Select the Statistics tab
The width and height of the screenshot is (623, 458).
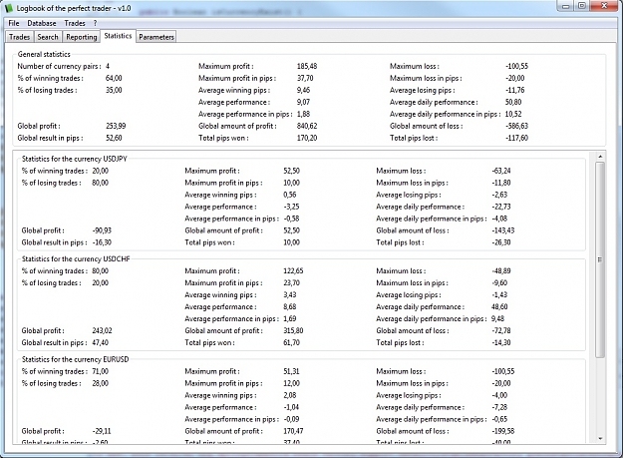point(118,36)
